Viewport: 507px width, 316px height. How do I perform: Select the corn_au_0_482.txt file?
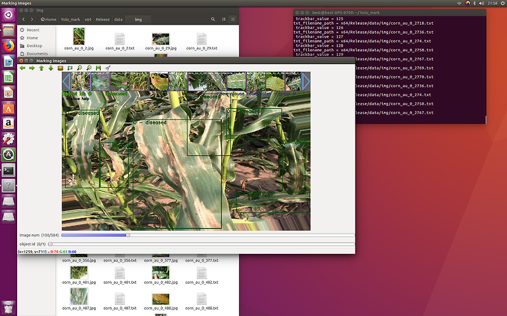point(202,275)
